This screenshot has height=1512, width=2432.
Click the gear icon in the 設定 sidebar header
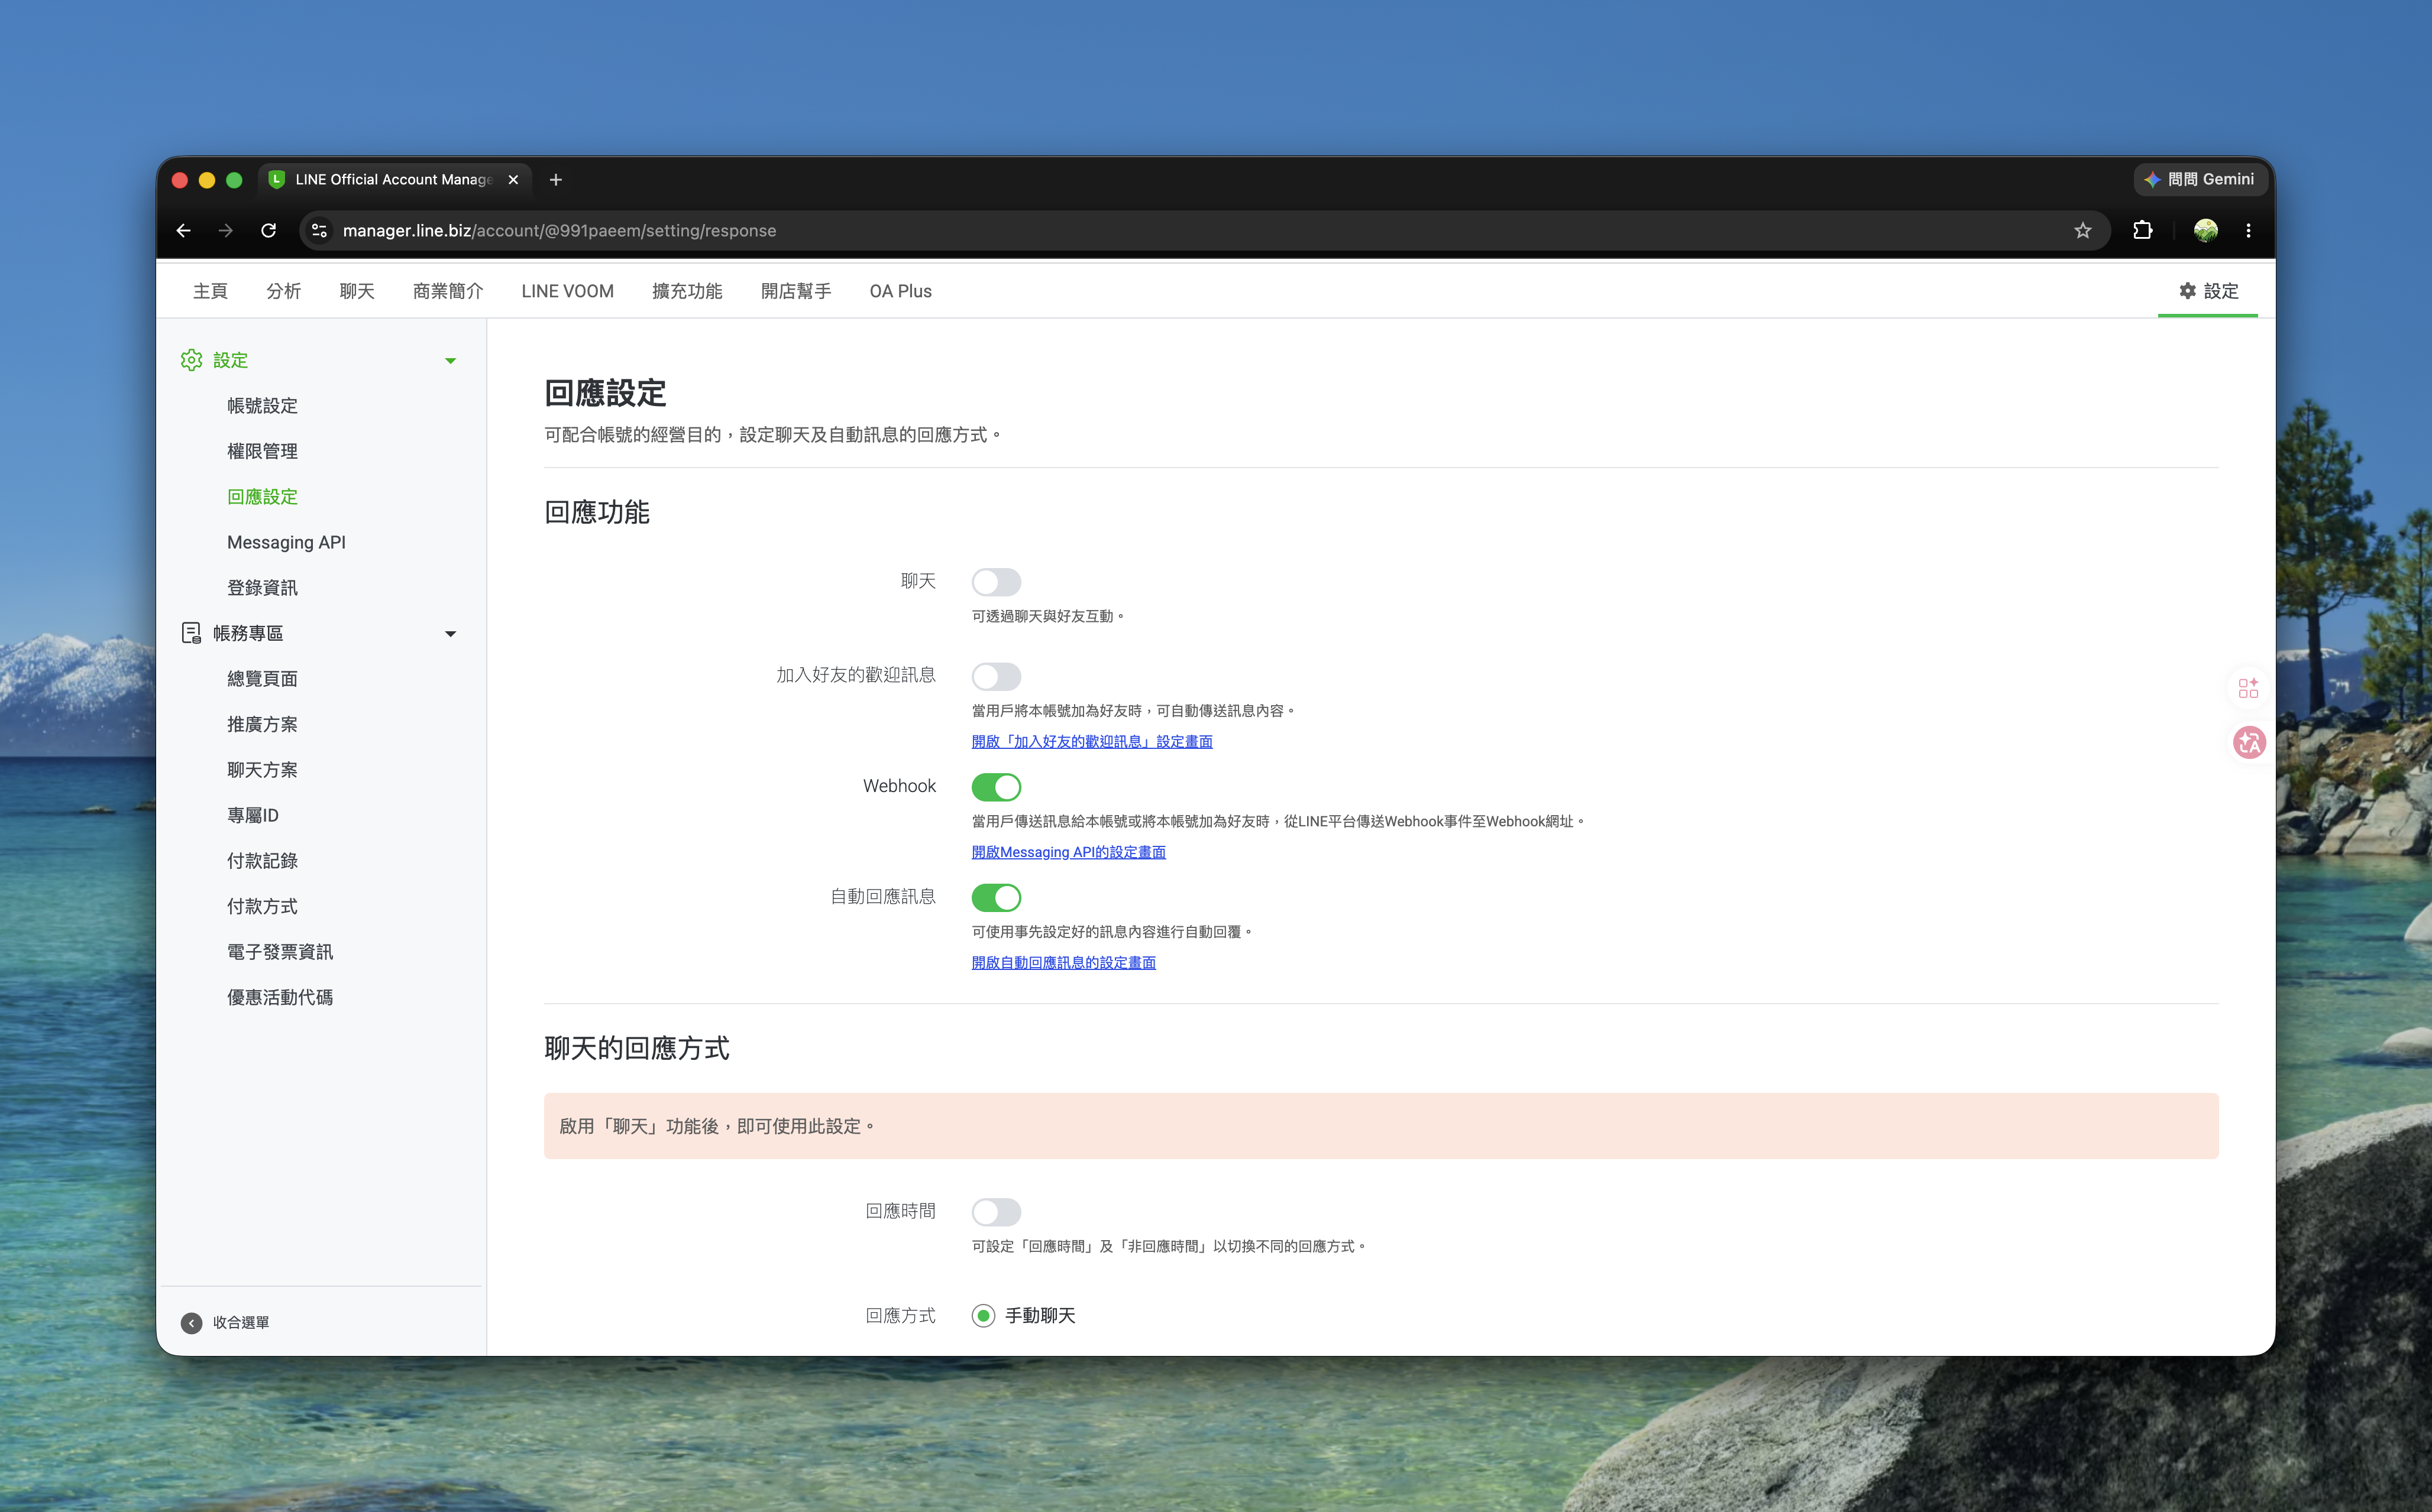pyautogui.click(x=191, y=360)
